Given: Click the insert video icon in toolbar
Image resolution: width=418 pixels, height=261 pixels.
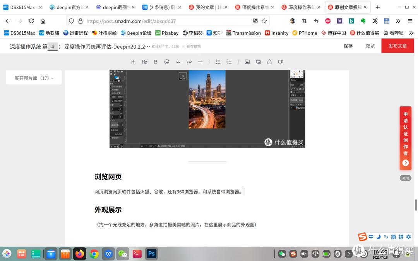Looking at the screenshot, I should pos(281,61).
